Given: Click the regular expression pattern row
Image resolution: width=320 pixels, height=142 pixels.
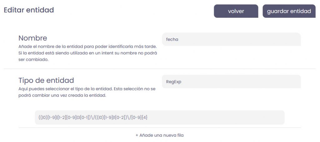Looking at the screenshot, I should [159, 117].
